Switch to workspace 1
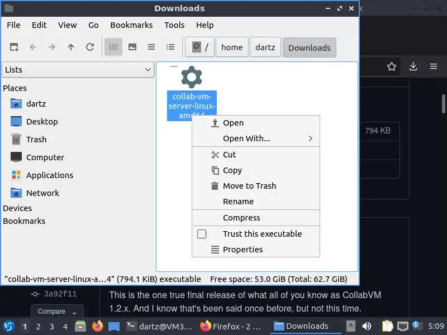The image size is (447, 335). click(x=25, y=327)
